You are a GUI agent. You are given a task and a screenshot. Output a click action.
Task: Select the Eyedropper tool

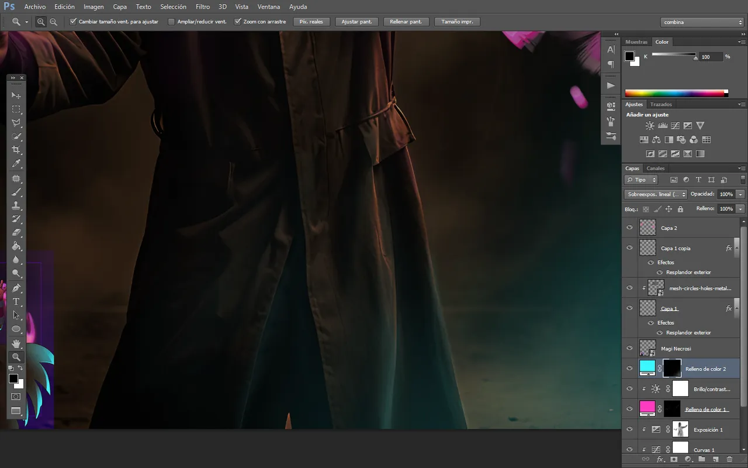pos(16,164)
